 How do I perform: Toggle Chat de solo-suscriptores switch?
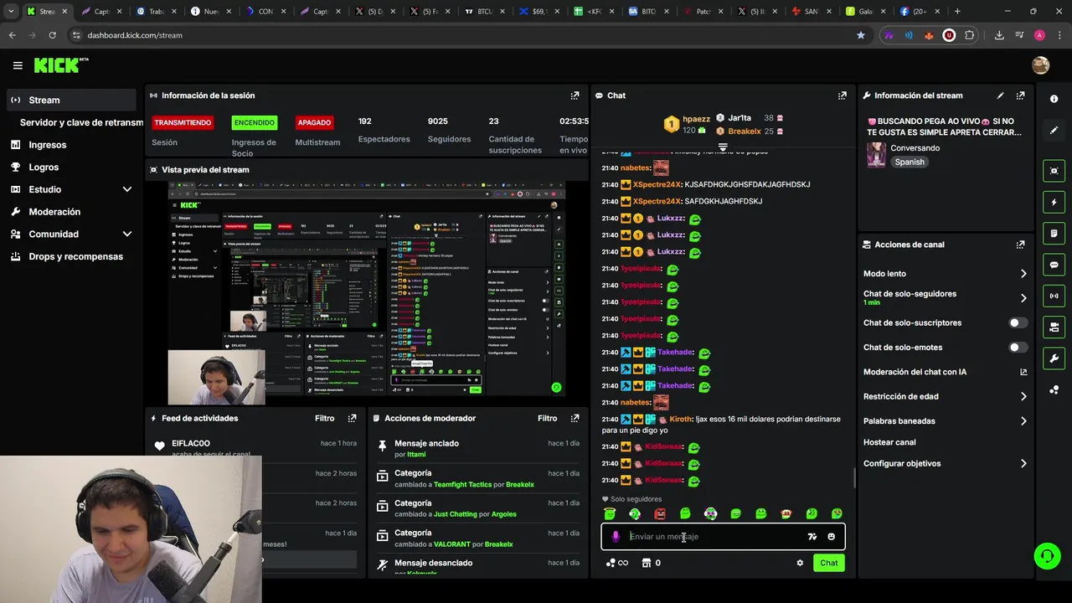(1018, 322)
